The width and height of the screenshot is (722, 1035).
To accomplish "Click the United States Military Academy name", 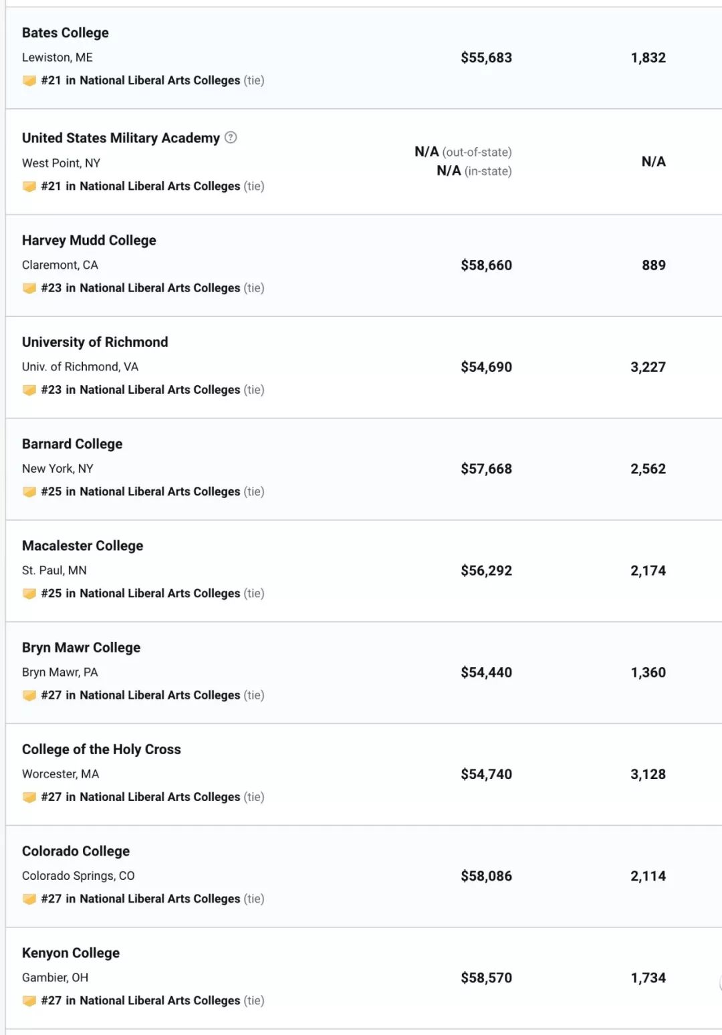I will coord(120,138).
